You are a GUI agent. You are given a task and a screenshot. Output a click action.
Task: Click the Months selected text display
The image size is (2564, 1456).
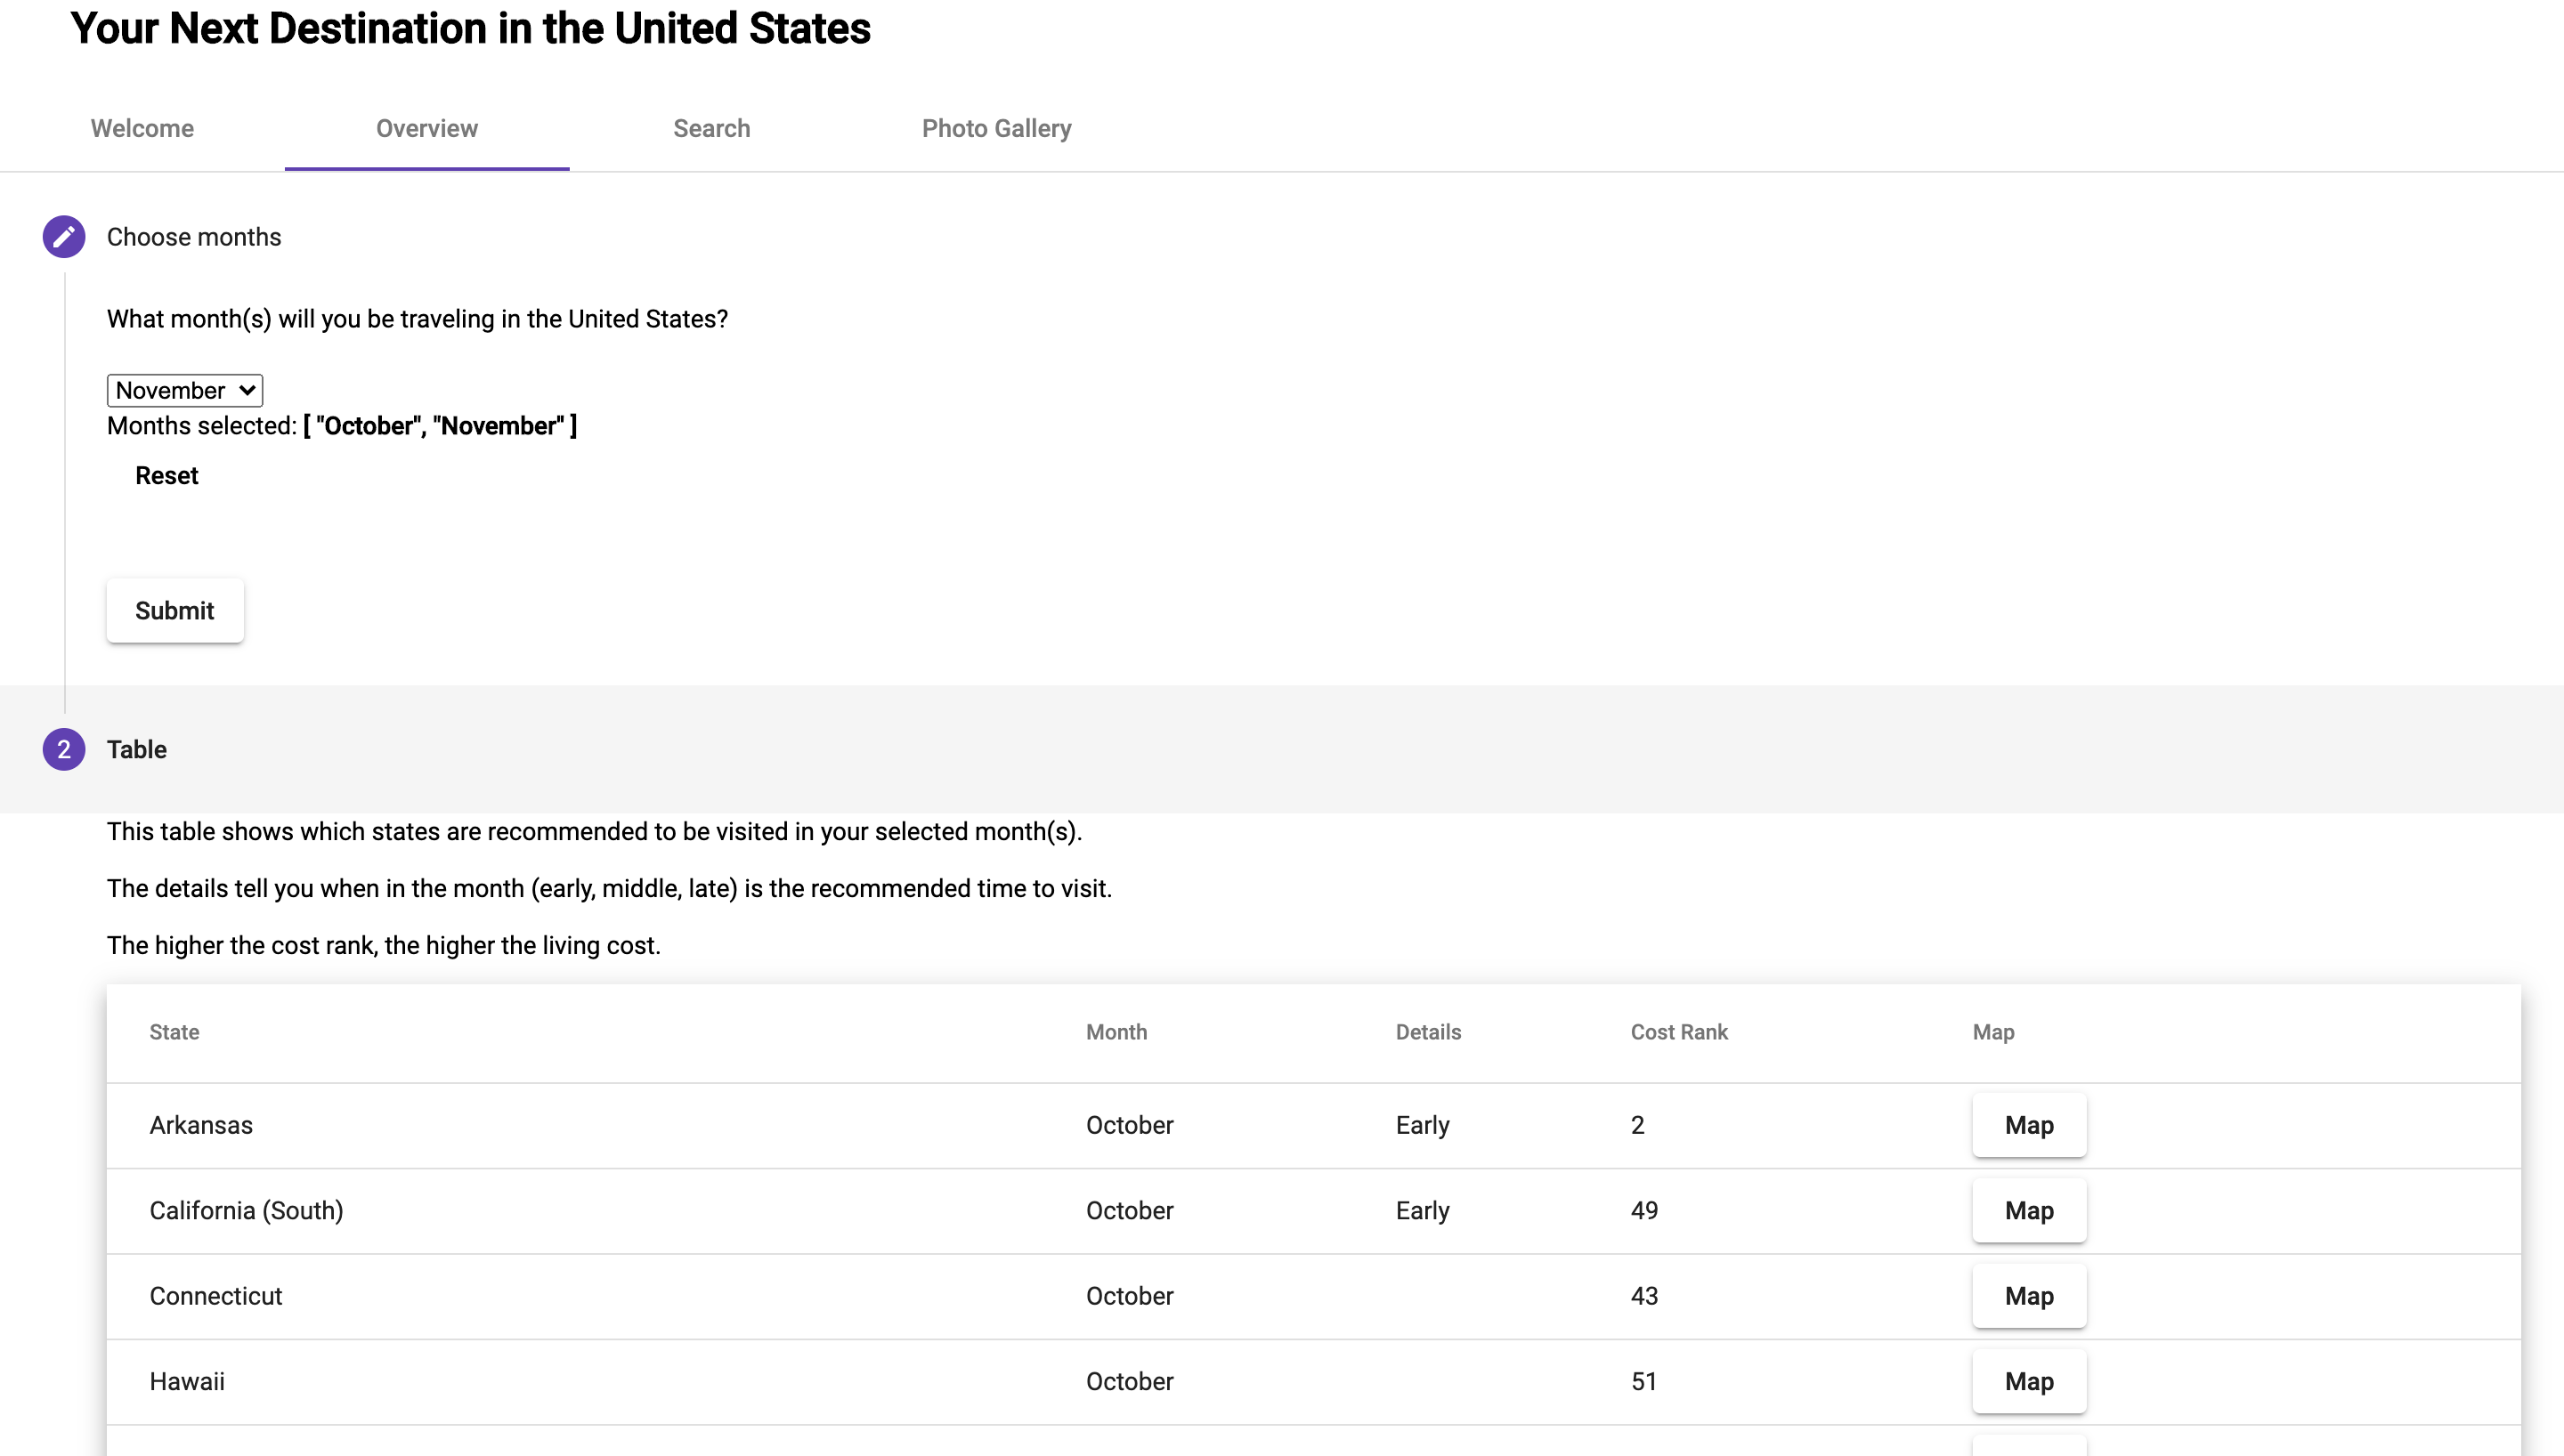point(341,426)
